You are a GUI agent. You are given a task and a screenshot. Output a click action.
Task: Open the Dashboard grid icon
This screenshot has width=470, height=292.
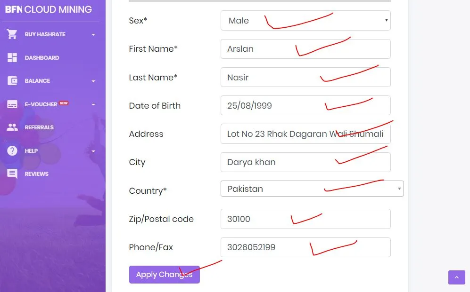12,58
